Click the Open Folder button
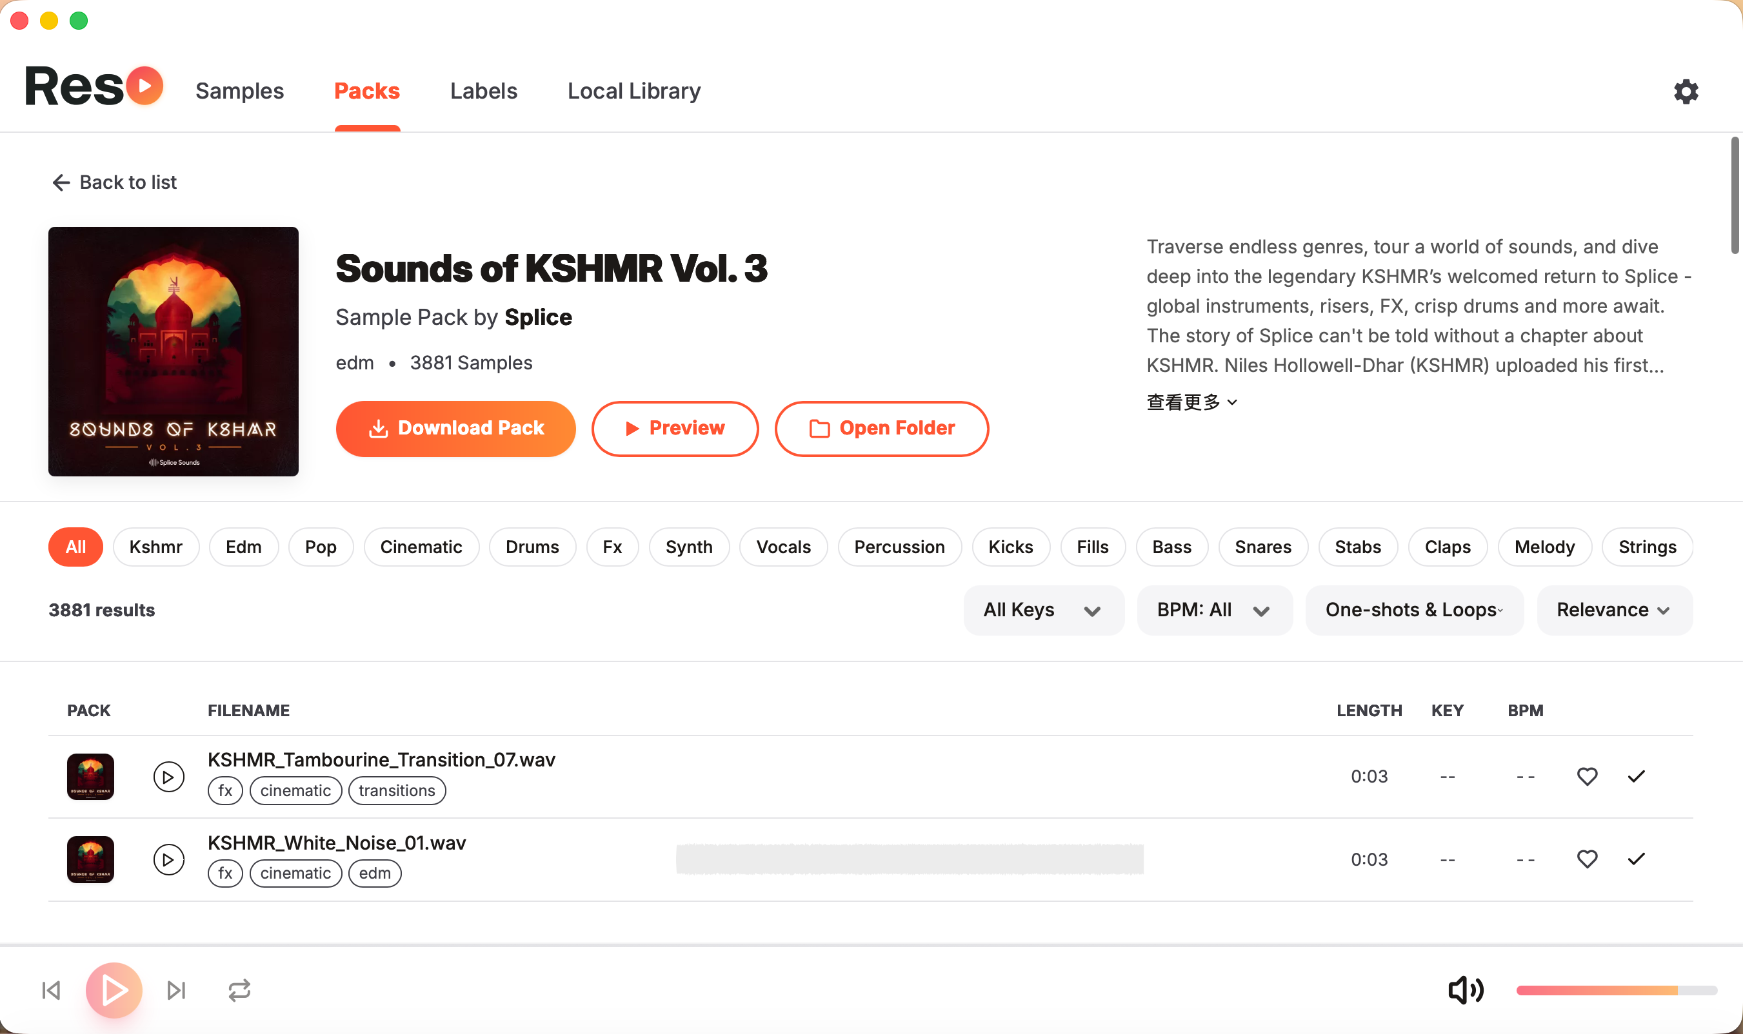The height and width of the screenshot is (1034, 1743). click(x=881, y=429)
